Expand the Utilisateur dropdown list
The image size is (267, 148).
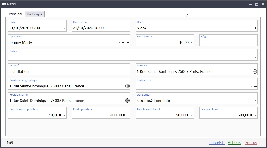(255, 101)
